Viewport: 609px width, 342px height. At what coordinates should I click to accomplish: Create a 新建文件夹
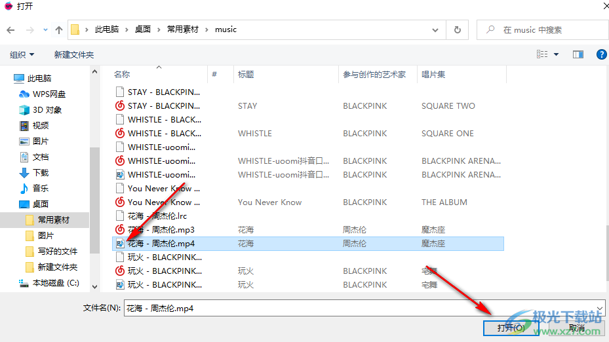pyautogui.click(x=74, y=55)
